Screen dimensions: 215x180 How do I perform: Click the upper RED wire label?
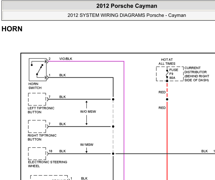(x=162, y=92)
